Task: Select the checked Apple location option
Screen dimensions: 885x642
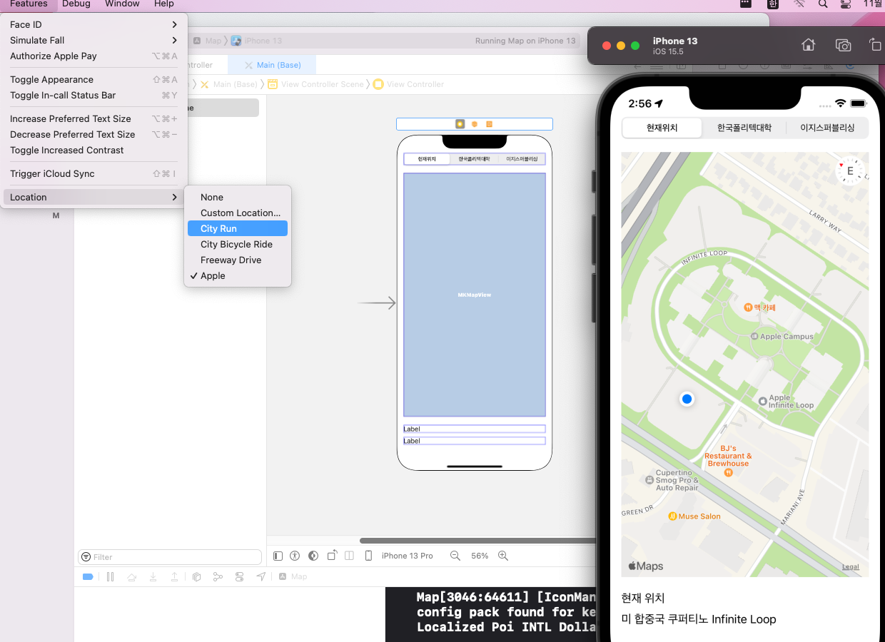Action: point(238,275)
